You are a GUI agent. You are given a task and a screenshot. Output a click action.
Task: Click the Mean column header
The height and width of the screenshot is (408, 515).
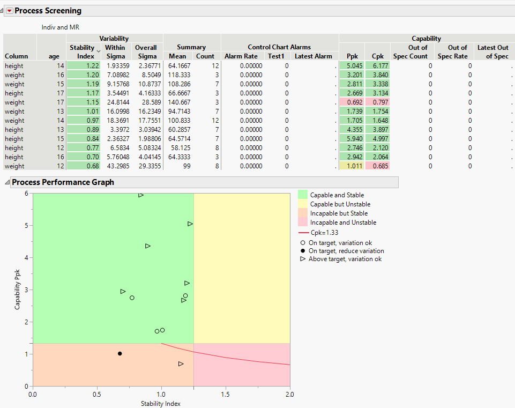tap(177, 56)
